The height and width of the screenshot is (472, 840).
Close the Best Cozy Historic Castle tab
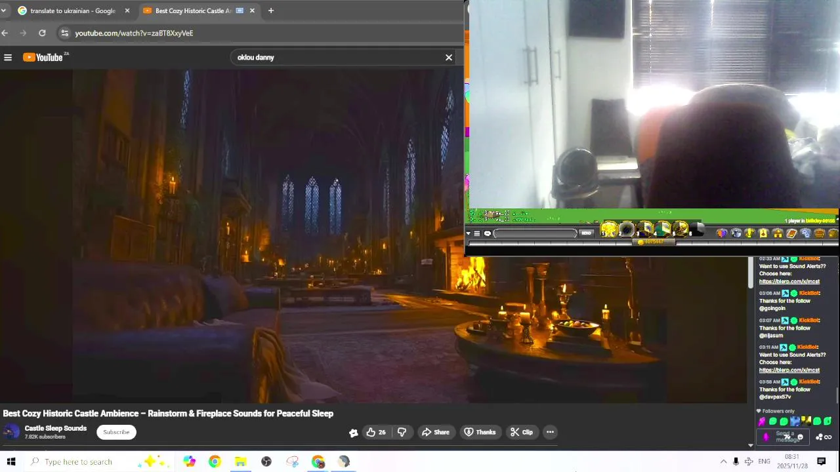(252, 10)
